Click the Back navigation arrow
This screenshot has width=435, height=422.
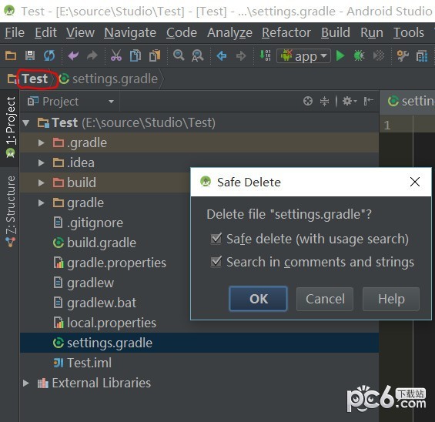[222, 55]
